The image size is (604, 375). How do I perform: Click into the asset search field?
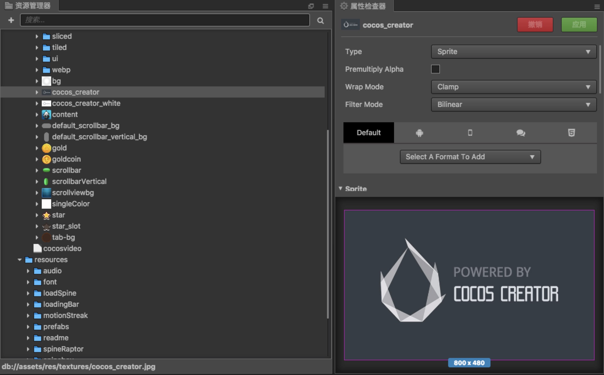tap(165, 20)
